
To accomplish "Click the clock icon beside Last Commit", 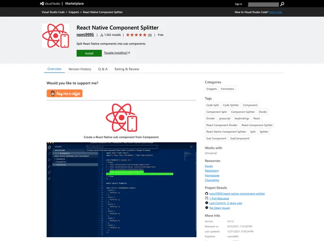I will 206,203.
